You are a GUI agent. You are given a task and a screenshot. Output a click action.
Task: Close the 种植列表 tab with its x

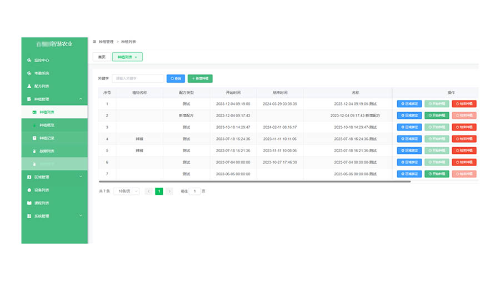136,57
